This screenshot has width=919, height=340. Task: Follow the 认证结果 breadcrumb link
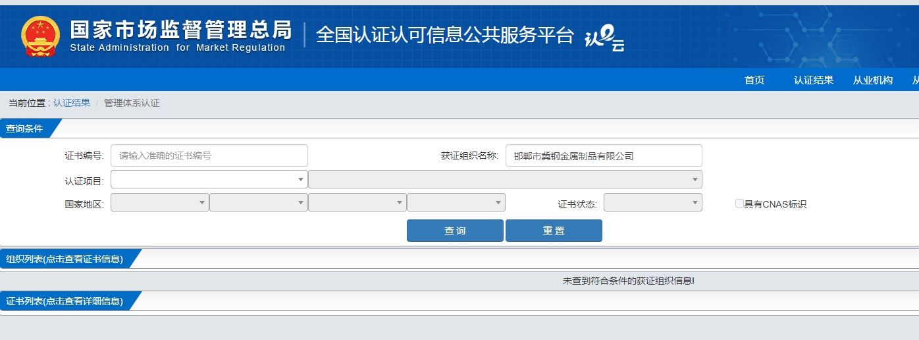pos(72,103)
